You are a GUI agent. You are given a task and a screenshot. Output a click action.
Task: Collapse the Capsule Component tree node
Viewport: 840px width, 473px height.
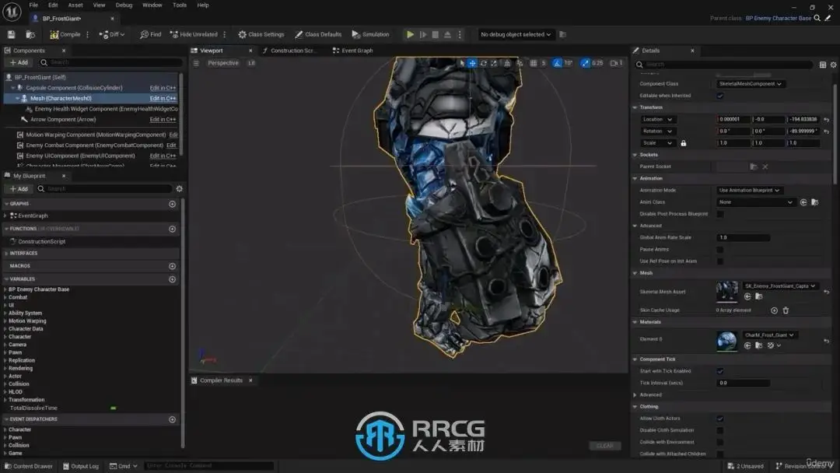[13, 88]
